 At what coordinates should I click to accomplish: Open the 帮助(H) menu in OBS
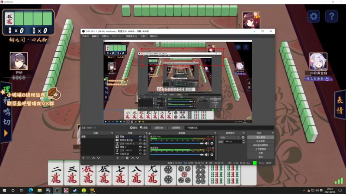click(154, 36)
